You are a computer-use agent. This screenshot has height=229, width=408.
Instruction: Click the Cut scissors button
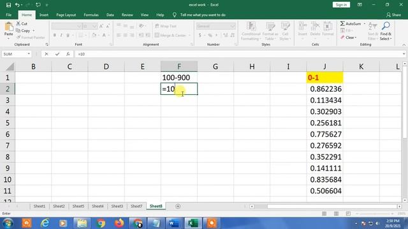pos(22,24)
